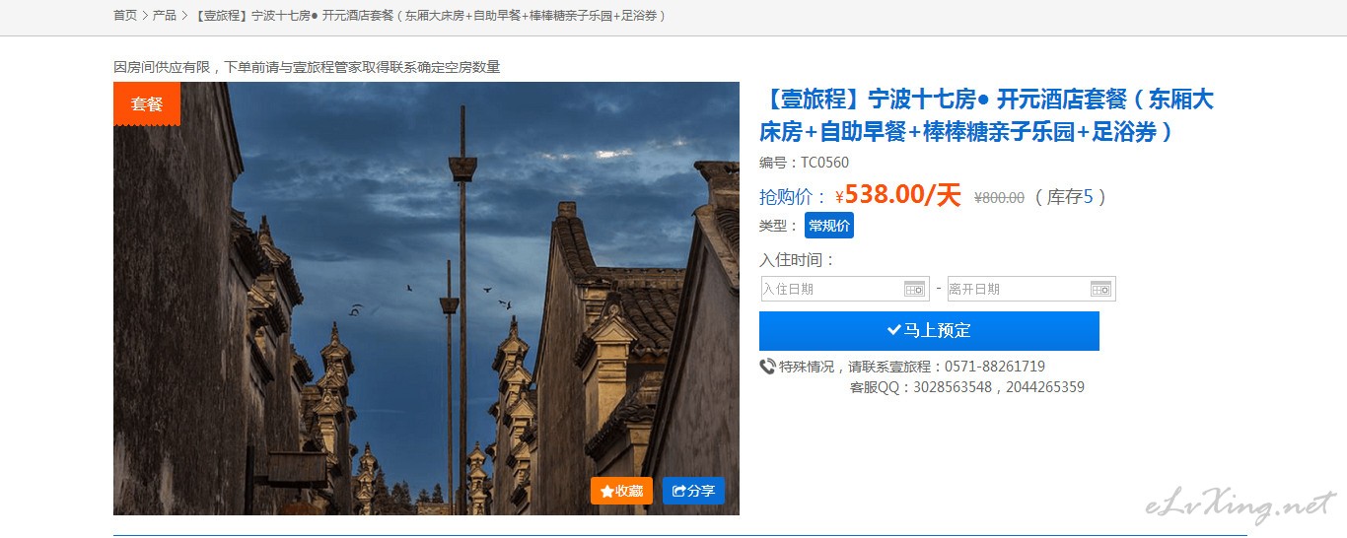The width and height of the screenshot is (1347, 538).
Task: Open calendar icon in 离开日期 field
Action: click(1101, 289)
